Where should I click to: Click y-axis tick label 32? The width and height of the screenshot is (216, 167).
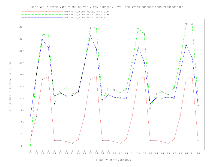tap(21, 27)
